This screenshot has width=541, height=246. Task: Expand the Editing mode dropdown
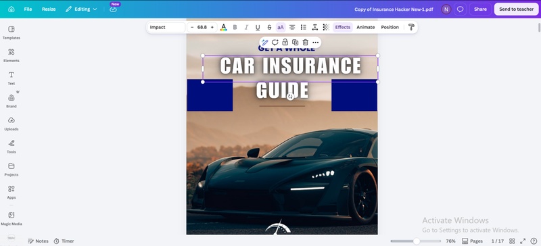81,9
